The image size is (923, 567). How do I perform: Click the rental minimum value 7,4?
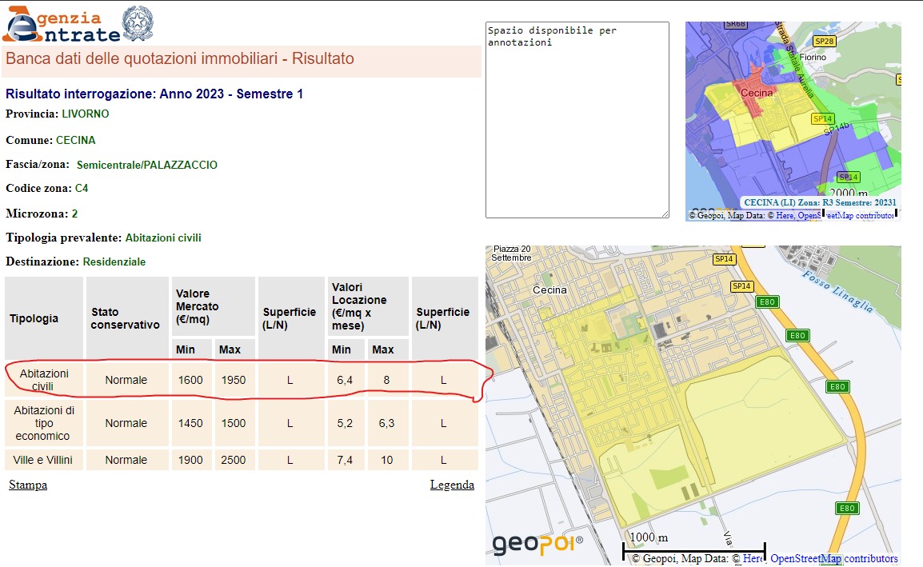pyautogui.click(x=345, y=460)
